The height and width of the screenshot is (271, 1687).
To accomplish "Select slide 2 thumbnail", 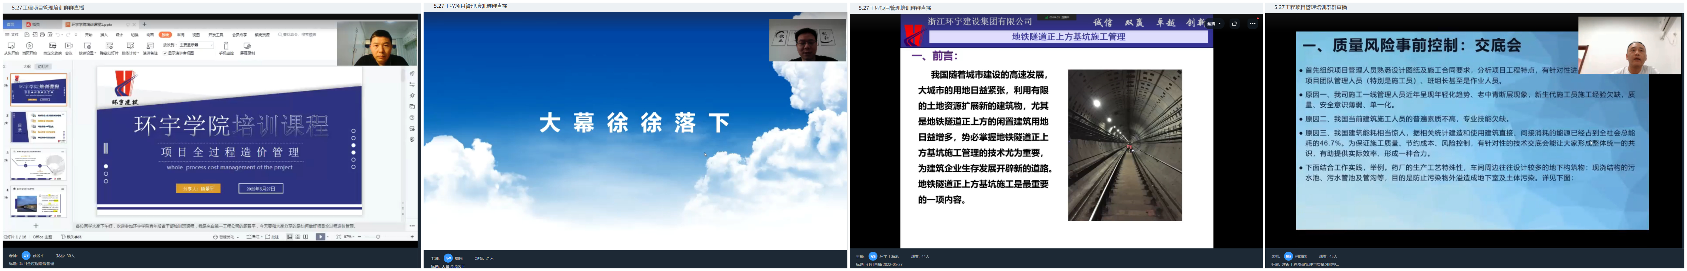I will (39, 127).
